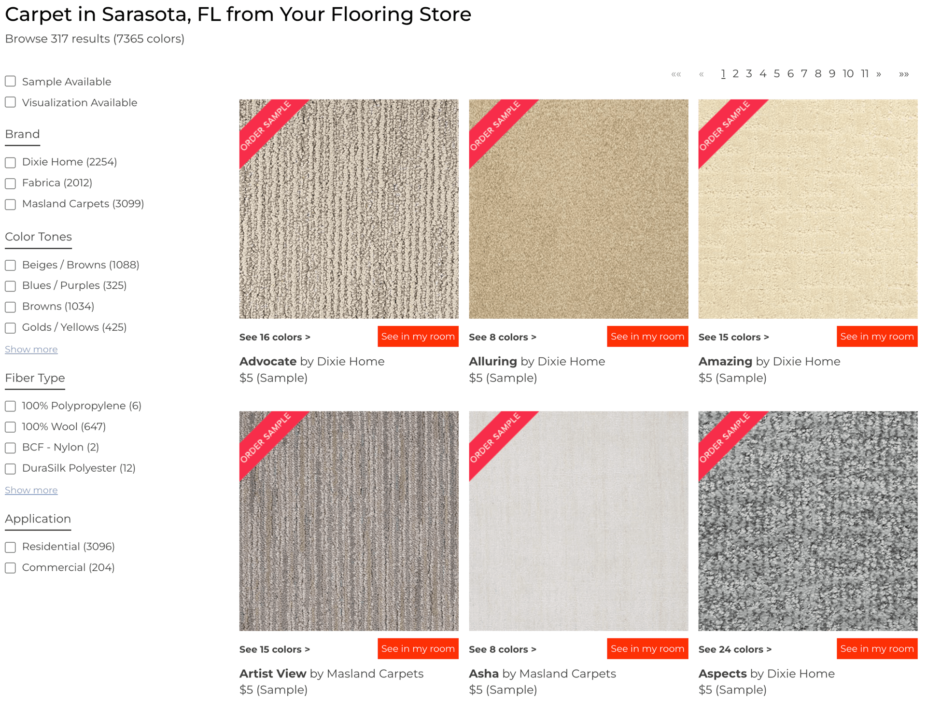The height and width of the screenshot is (704, 927).
Task: Expand the 16 colors list for Advocate
Action: (x=275, y=337)
